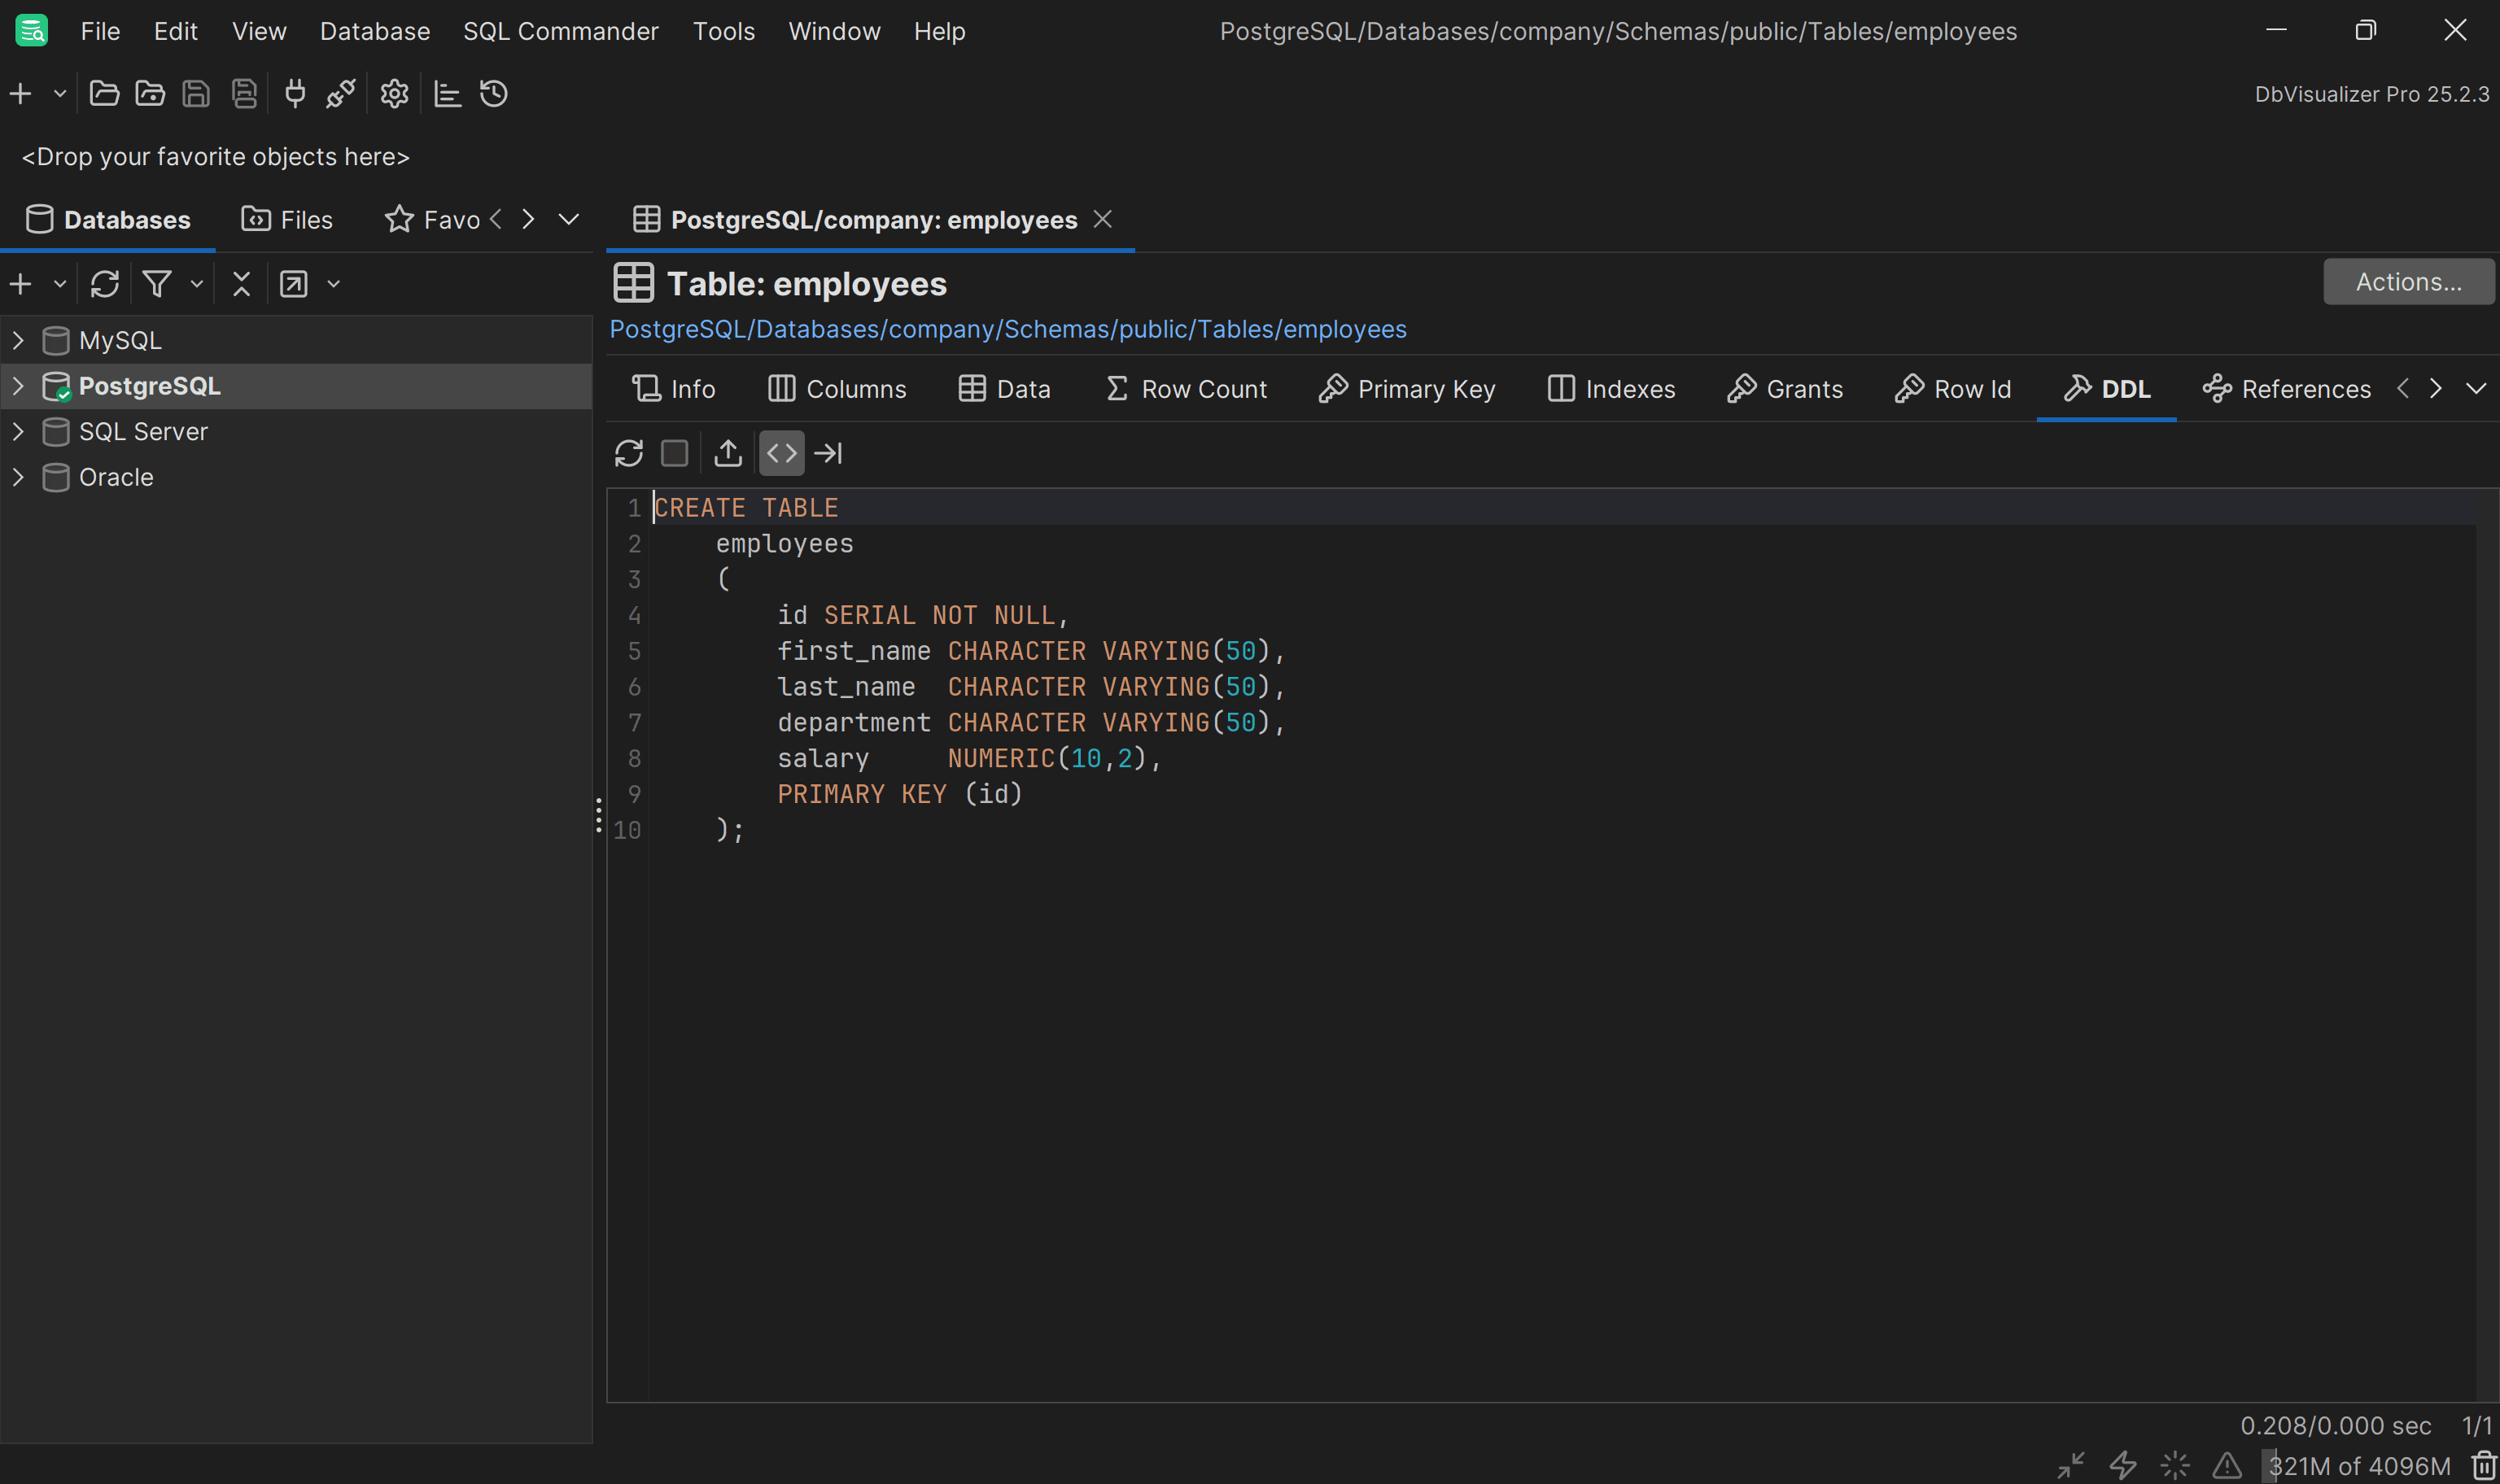Click the open file folder icon
The height and width of the screenshot is (1484, 2500).
click(104, 94)
